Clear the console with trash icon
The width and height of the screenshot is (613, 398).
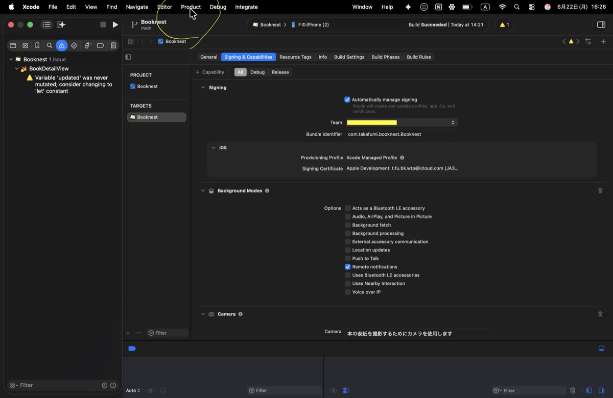pos(573,390)
